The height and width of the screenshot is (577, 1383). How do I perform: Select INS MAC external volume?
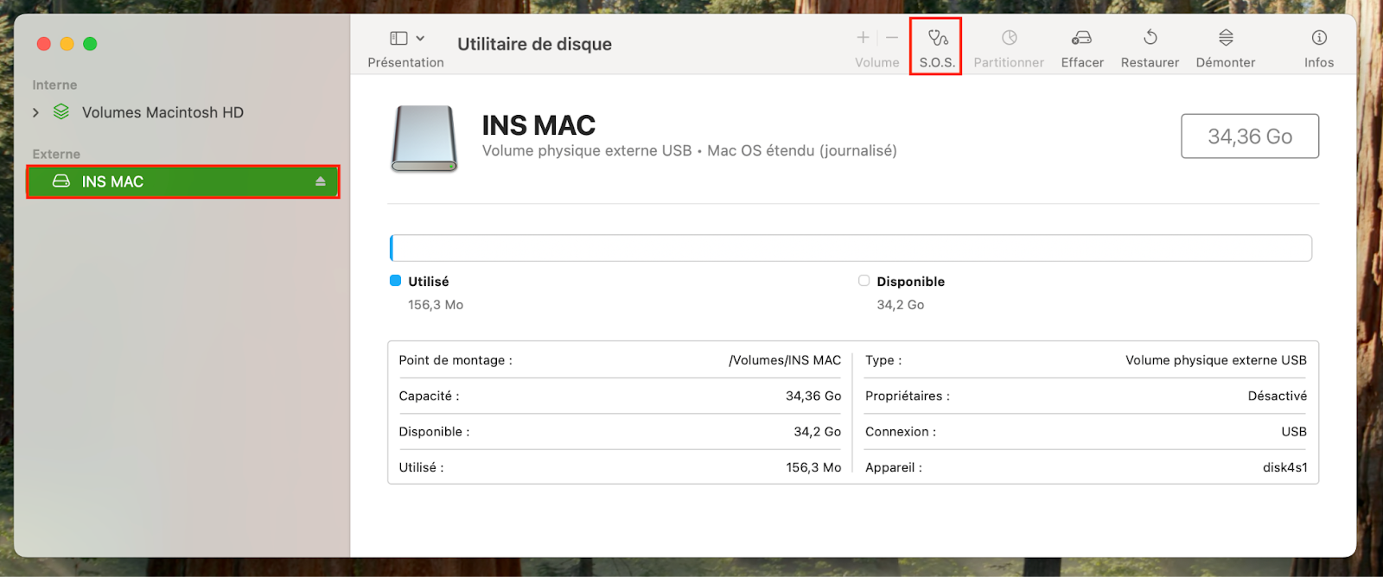point(182,181)
